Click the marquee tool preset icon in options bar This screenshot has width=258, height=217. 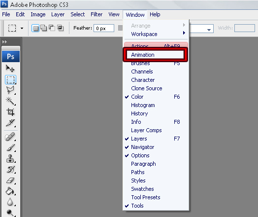click(x=12, y=28)
